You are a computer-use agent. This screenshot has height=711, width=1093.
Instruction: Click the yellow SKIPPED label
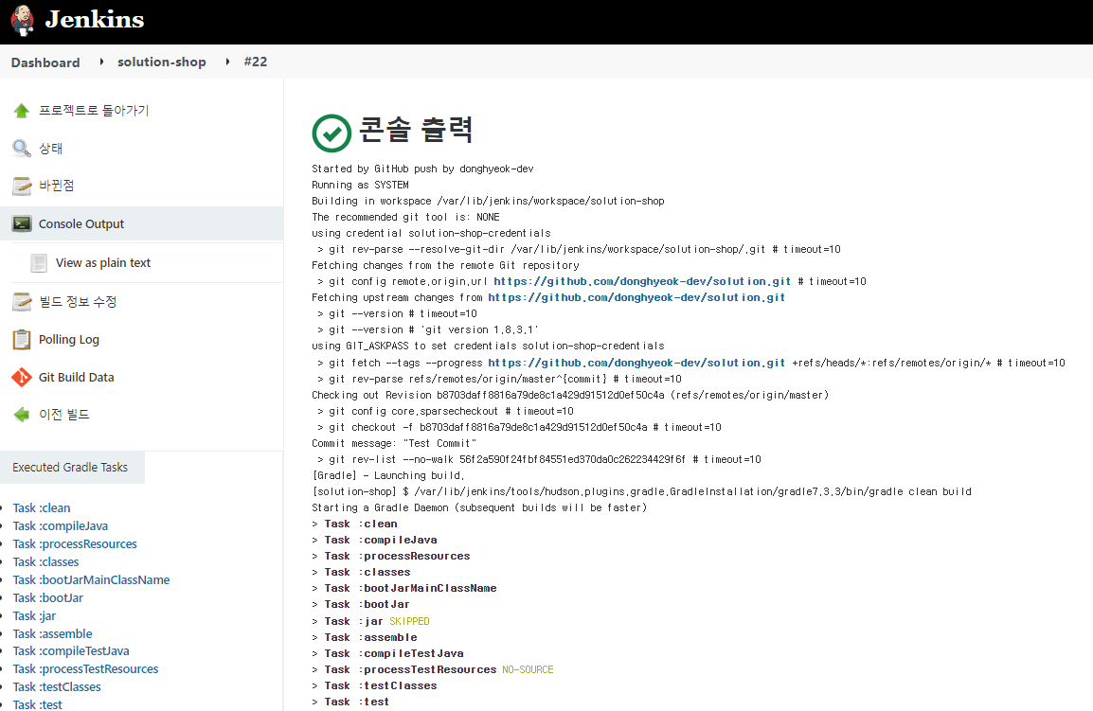[x=409, y=621]
